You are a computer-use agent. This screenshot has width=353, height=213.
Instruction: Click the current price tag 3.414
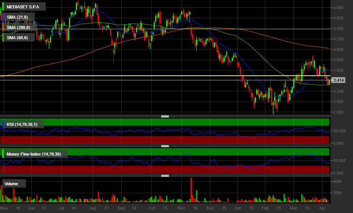point(339,80)
